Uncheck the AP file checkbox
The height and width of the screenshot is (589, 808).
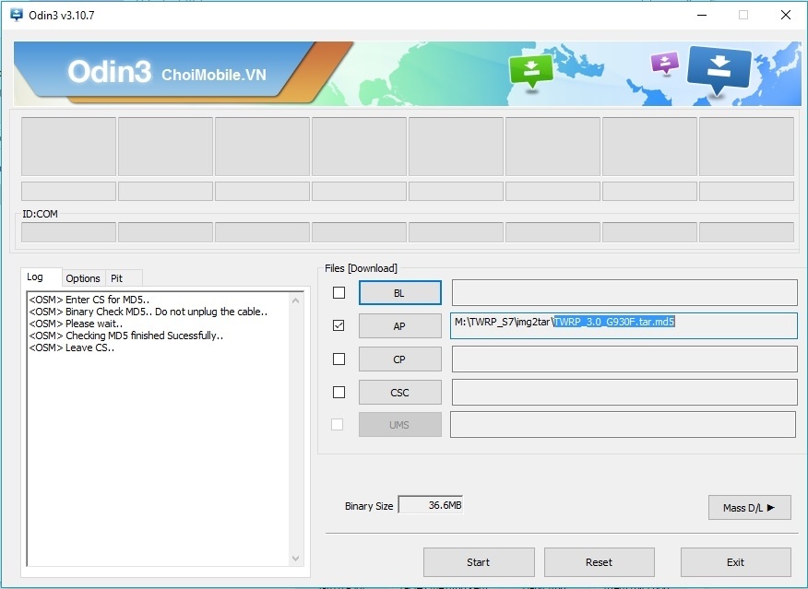pos(339,326)
